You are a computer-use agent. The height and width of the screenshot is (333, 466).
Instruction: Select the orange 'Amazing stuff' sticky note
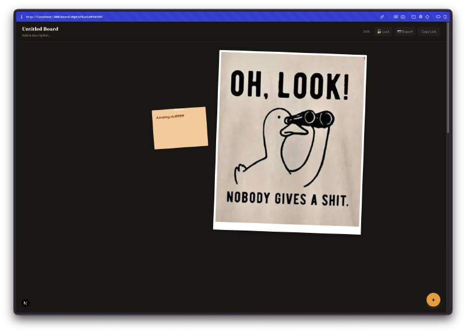[180, 131]
